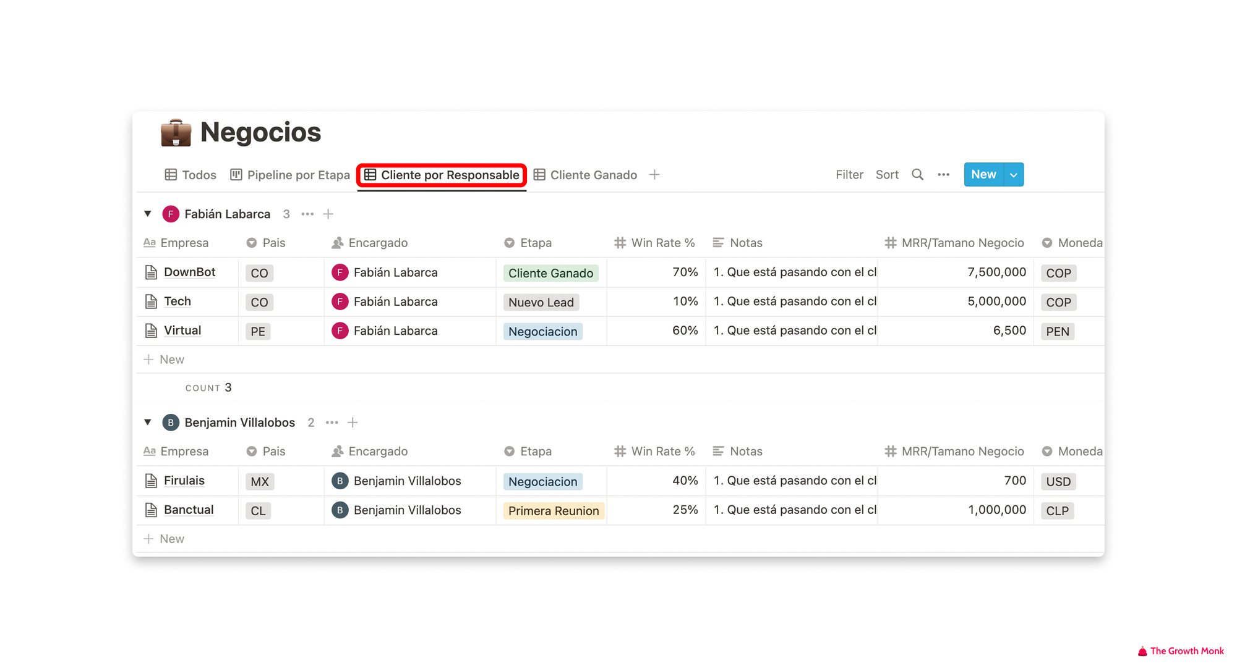Image resolution: width=1237 pixels, height=669 pixels.
Task: Add entry to Benjamin Villalobos group
Action: click(353, 423)
